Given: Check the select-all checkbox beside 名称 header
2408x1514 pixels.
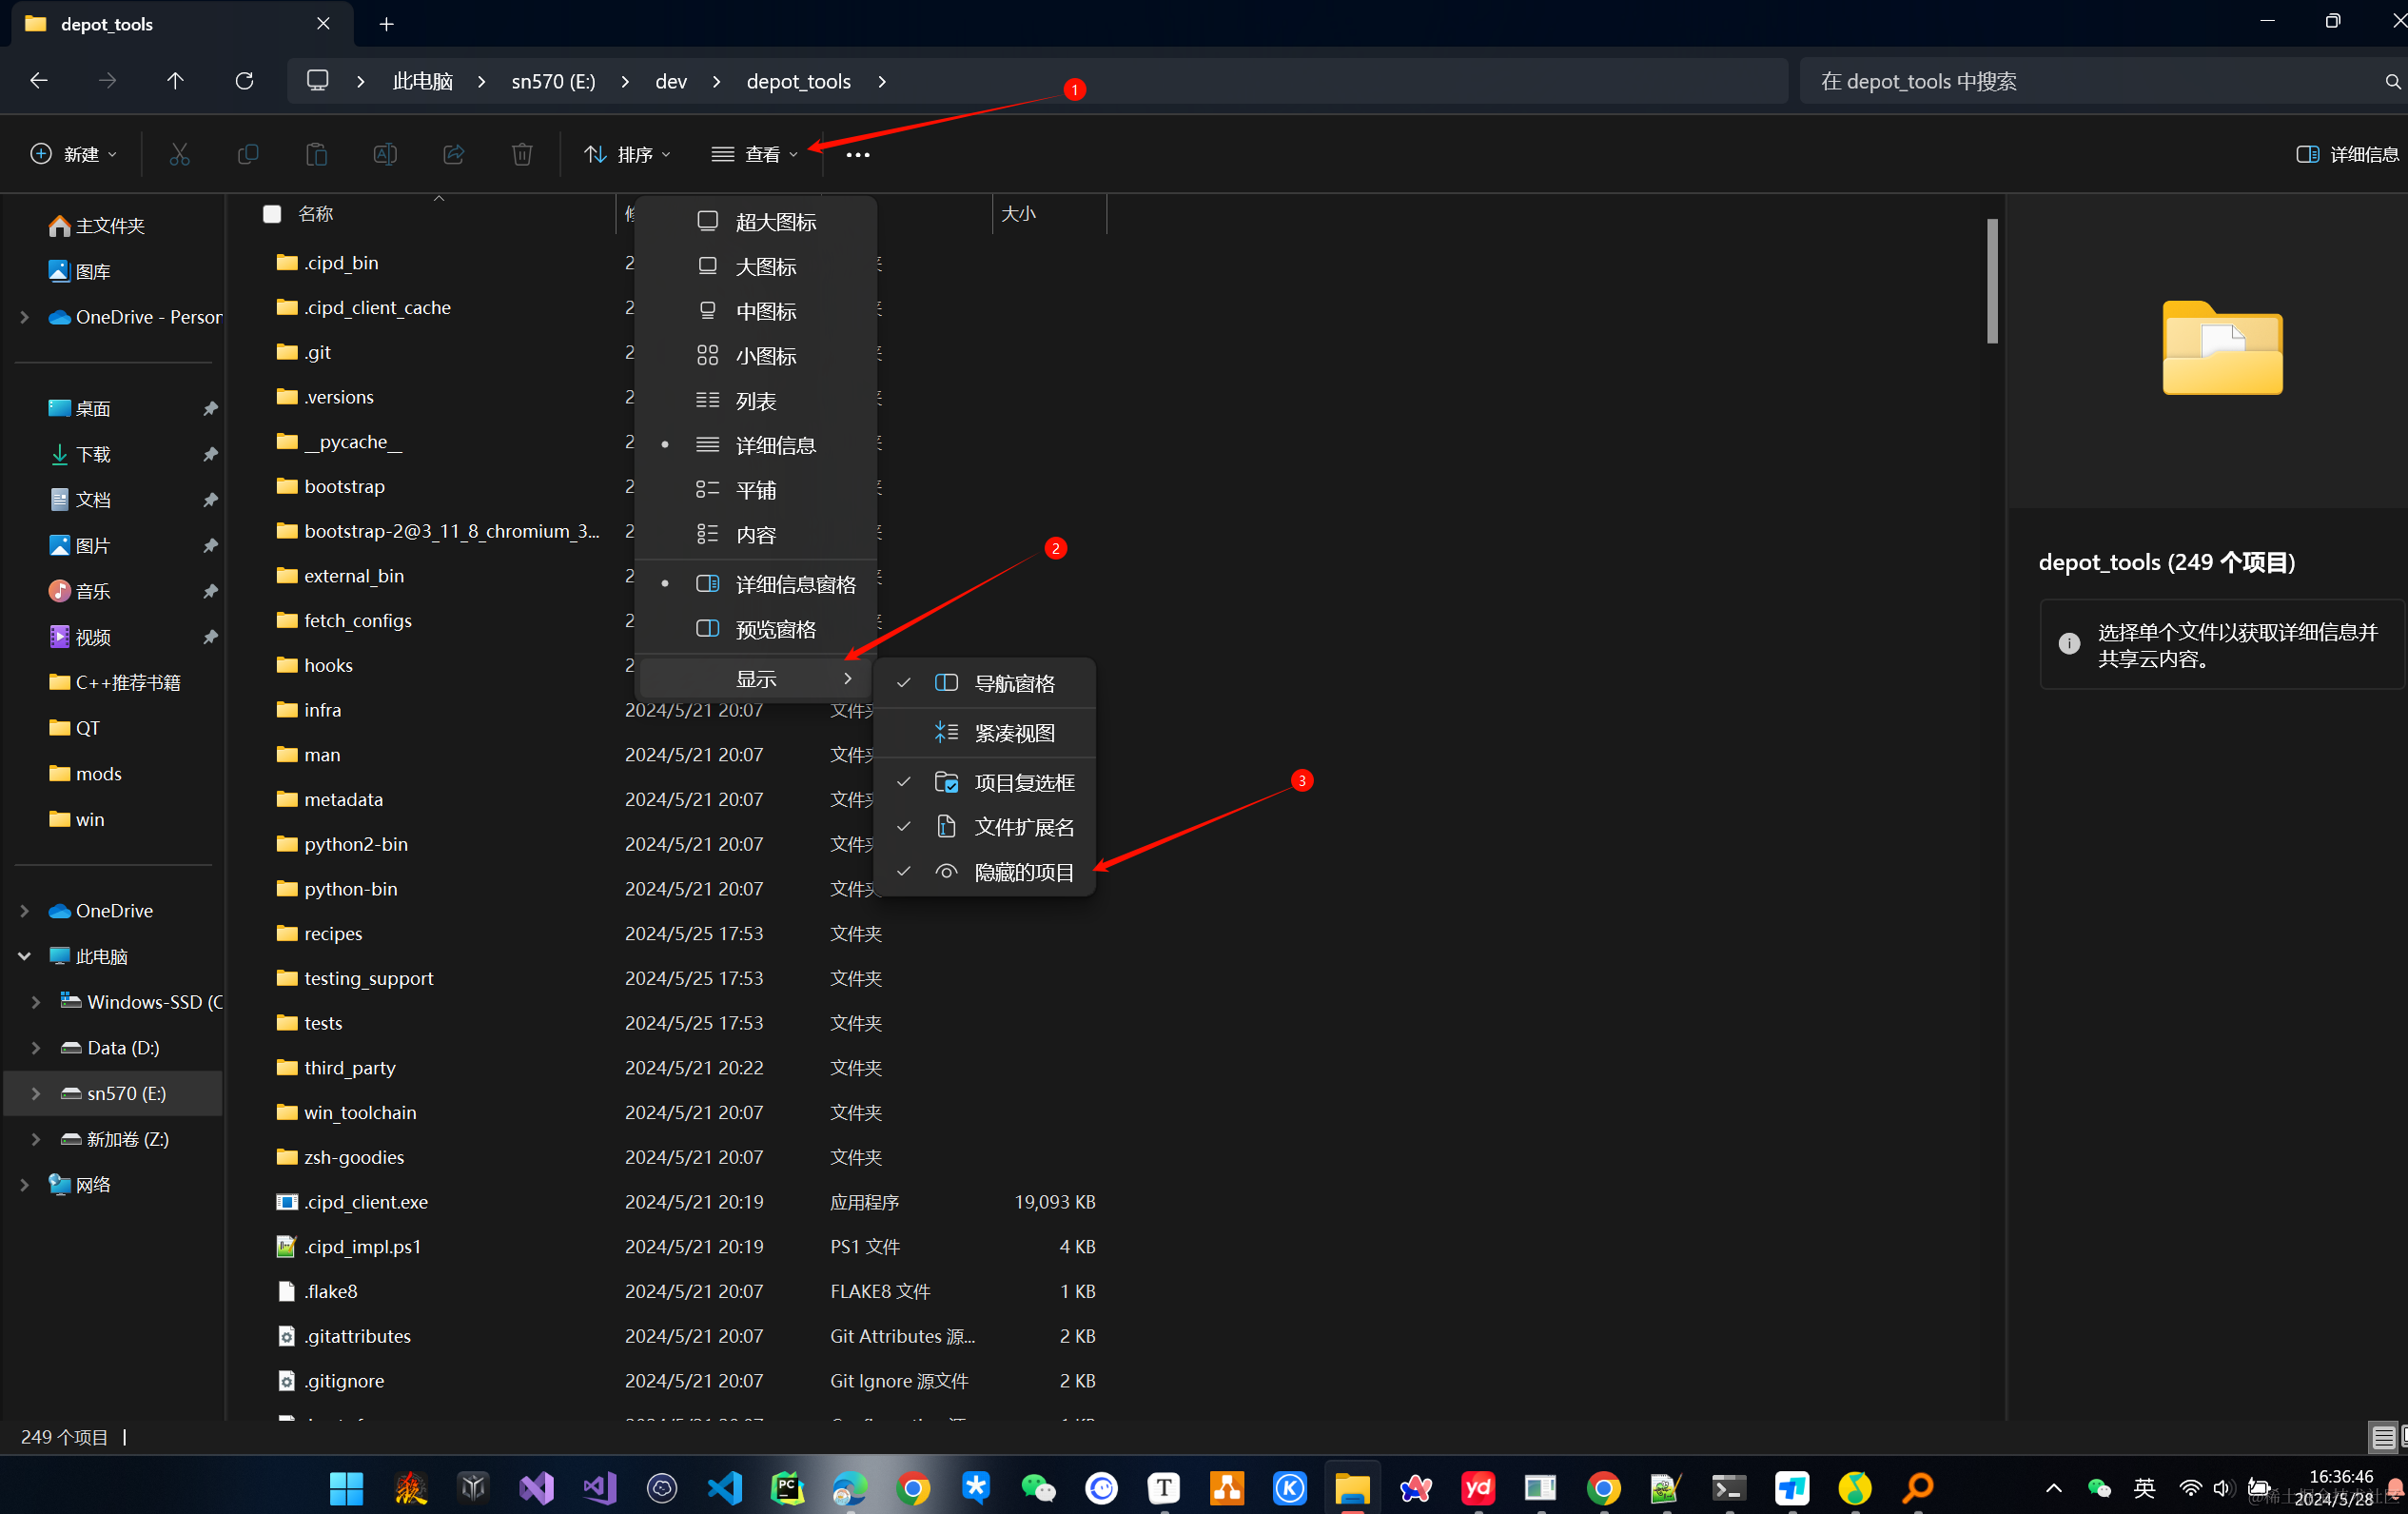Looking at the screenshot, I should coord(272,214).
